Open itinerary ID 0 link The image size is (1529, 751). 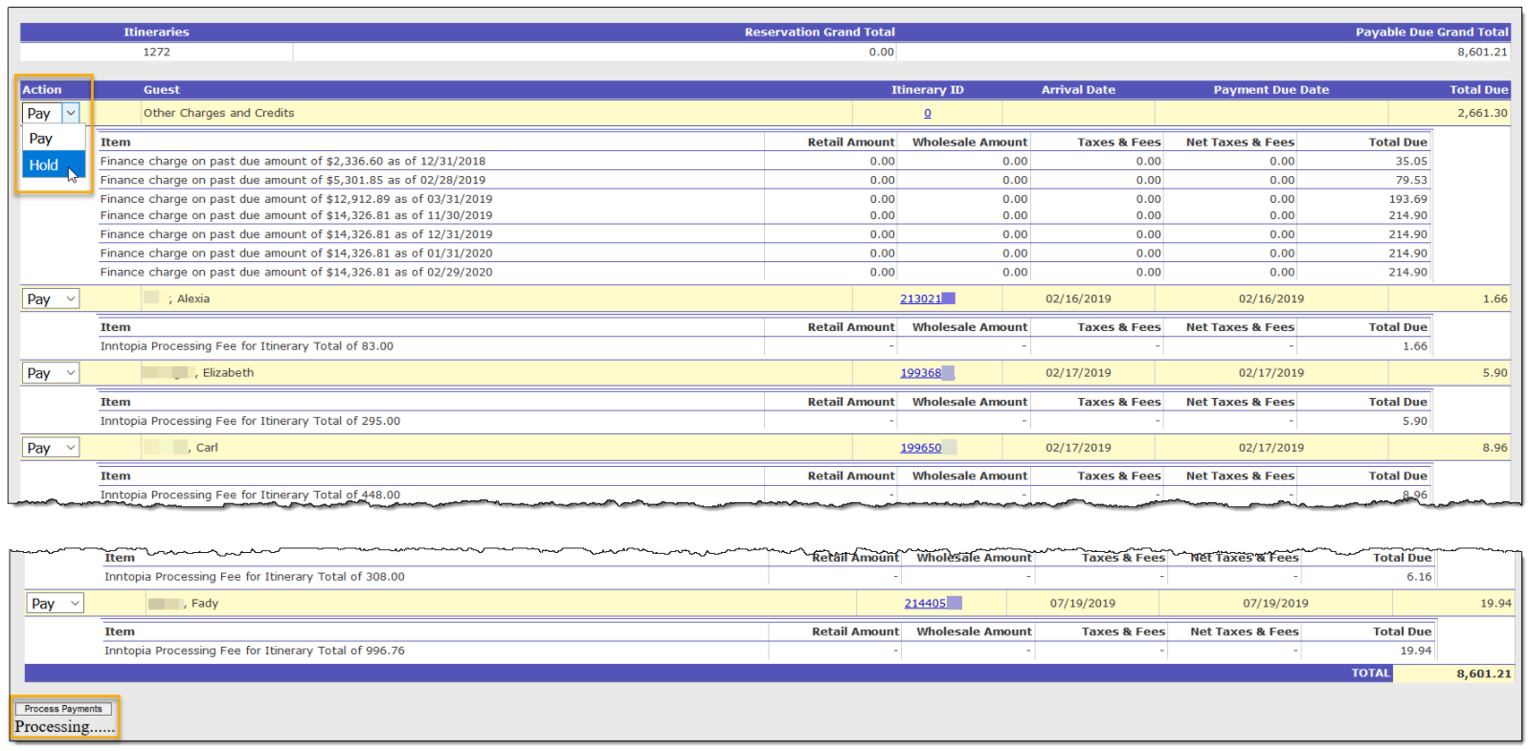click(927, 113)
